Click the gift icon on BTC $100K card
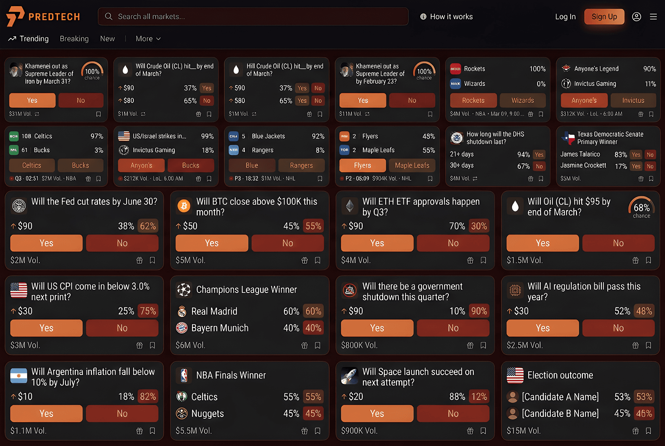 coord(304,260)
